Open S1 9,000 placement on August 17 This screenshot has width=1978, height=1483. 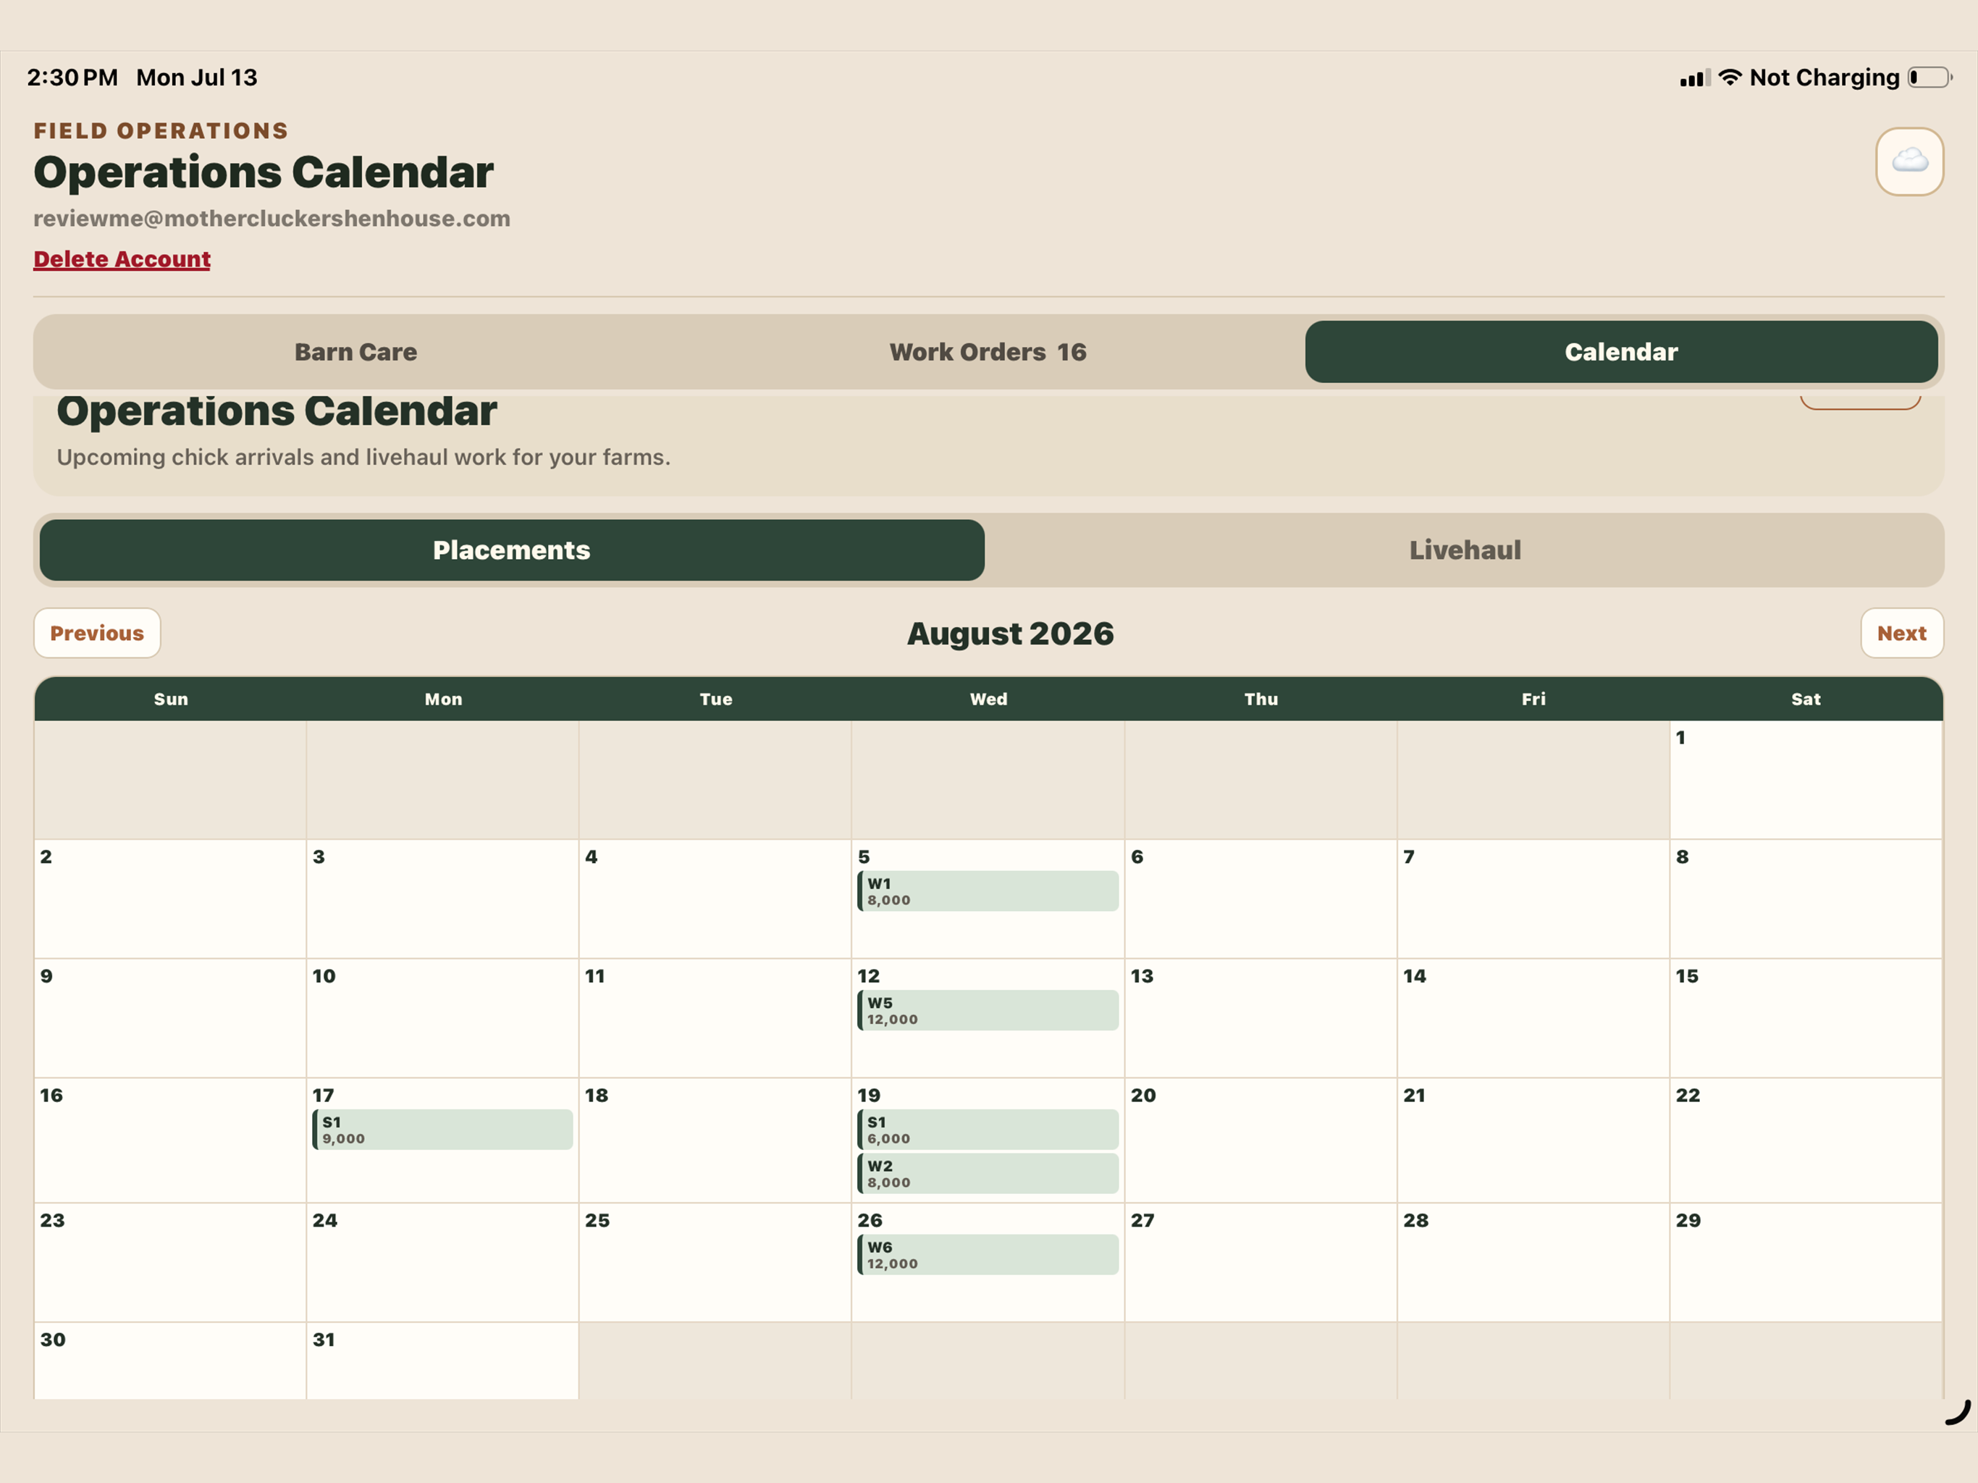[x=442, y=1130]
